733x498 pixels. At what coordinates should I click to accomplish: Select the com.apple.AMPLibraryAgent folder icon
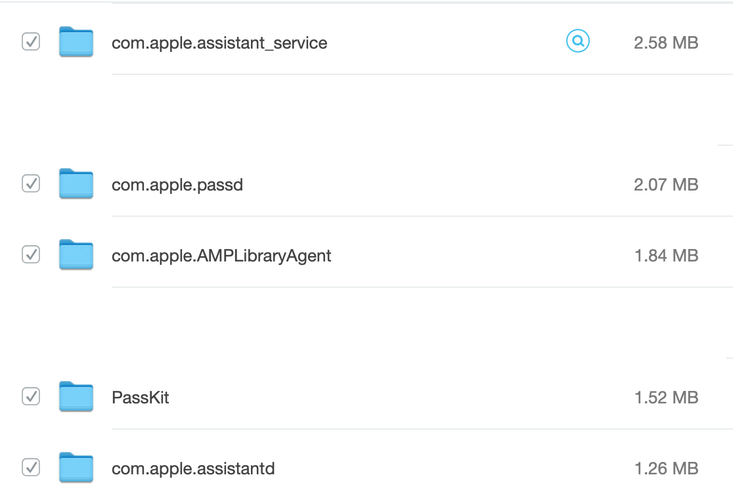pos(76,255)
